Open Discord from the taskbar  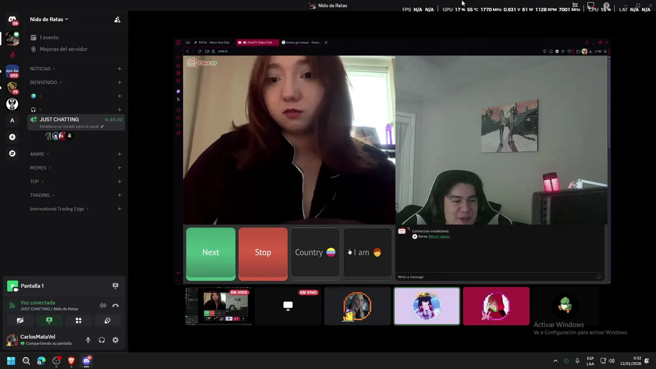point(87,361)
